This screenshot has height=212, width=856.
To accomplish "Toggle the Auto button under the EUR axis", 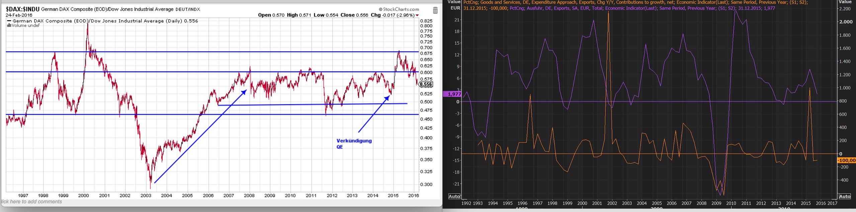I will click(454, 196).
